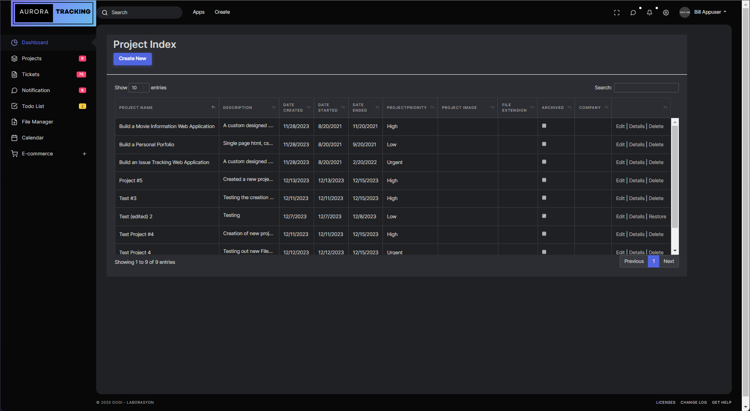
Task: Toggle Archived checkbox for Test #3
Action: point(544,198)
